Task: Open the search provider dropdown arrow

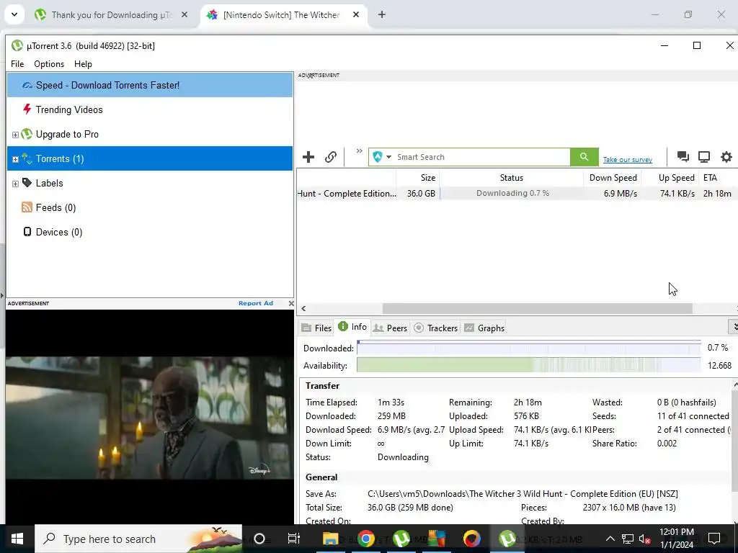Action: tap(388, 157)
